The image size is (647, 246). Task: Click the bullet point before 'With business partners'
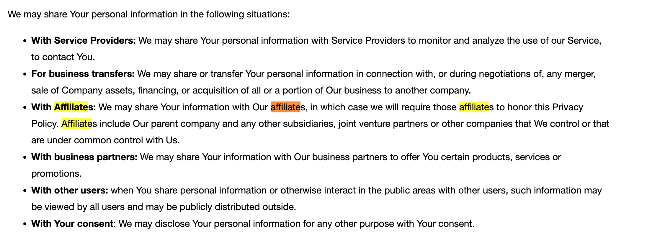click(25, 157)
